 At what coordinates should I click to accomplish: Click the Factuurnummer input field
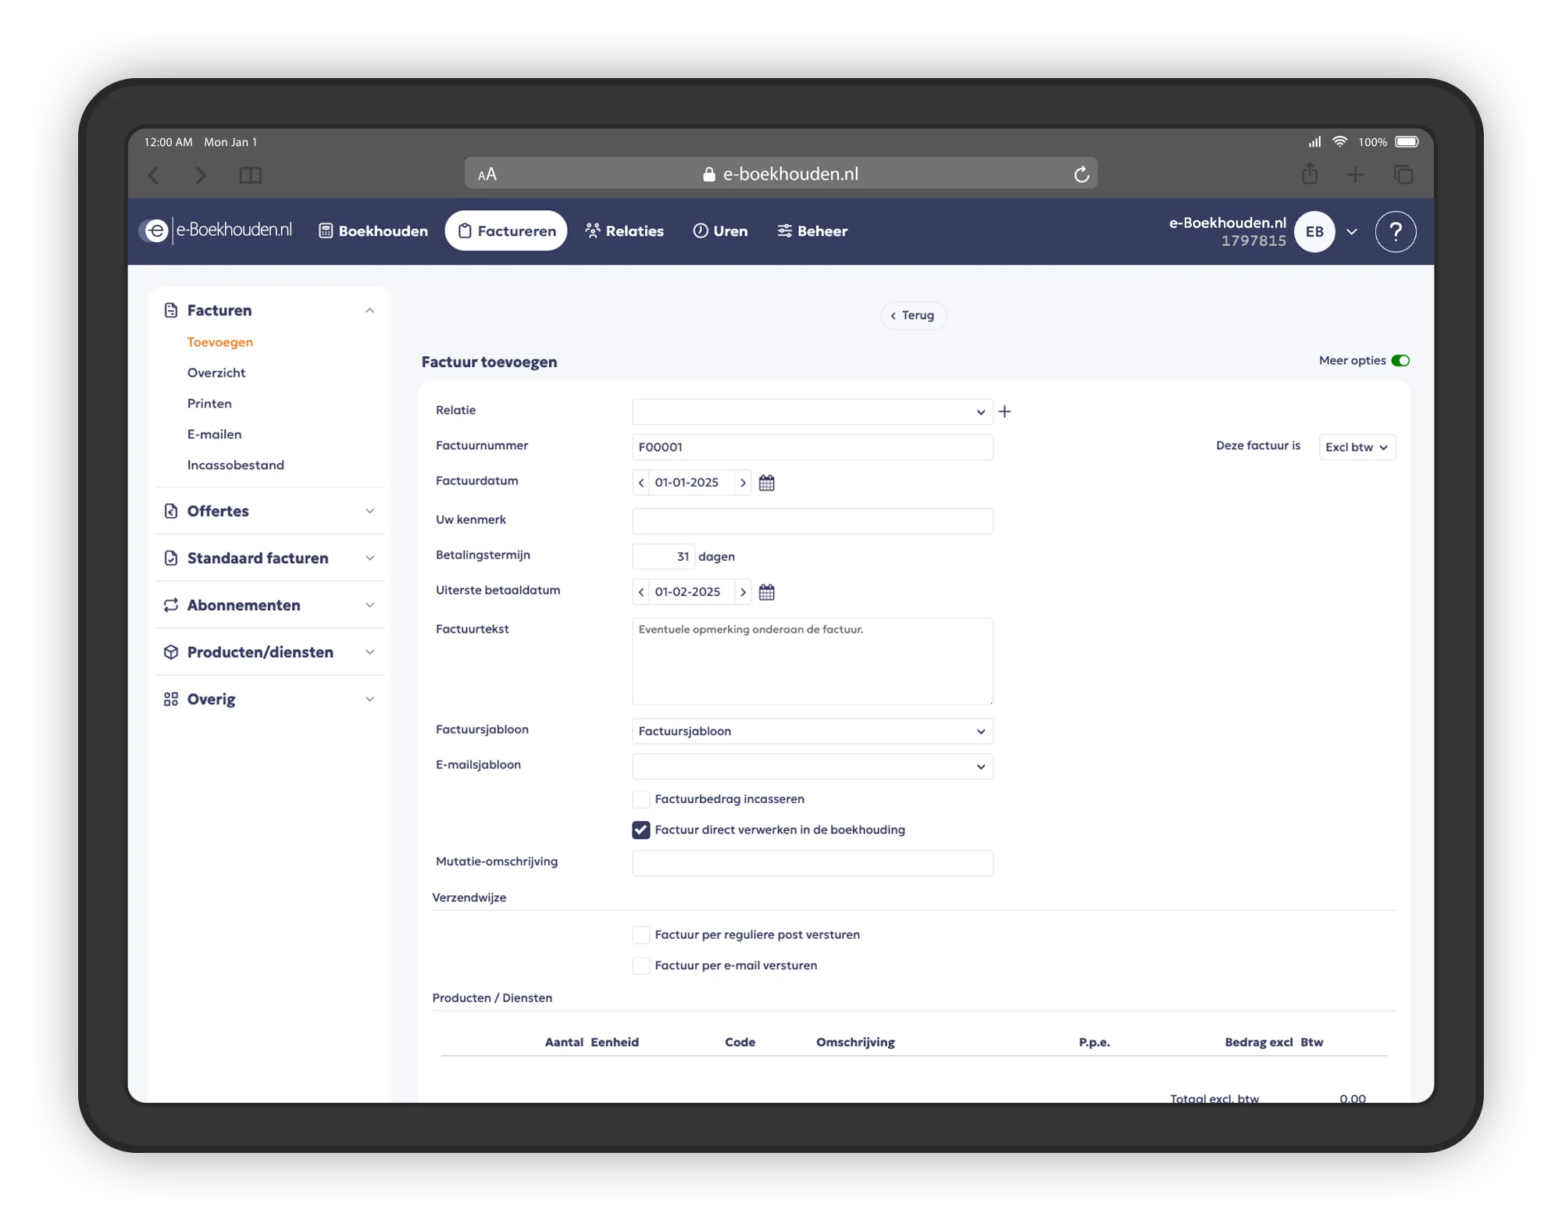pyautogui.click(x=811, y=448)
